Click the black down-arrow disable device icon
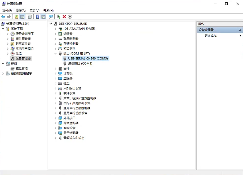This screenshot has height=175, width=243. click(x=70, y=17)
